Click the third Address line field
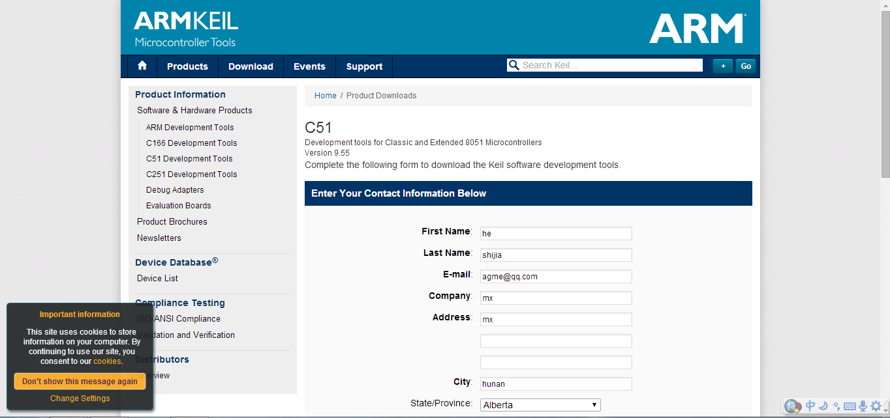This screenshot has width=890, height=418. pos(556,362)
